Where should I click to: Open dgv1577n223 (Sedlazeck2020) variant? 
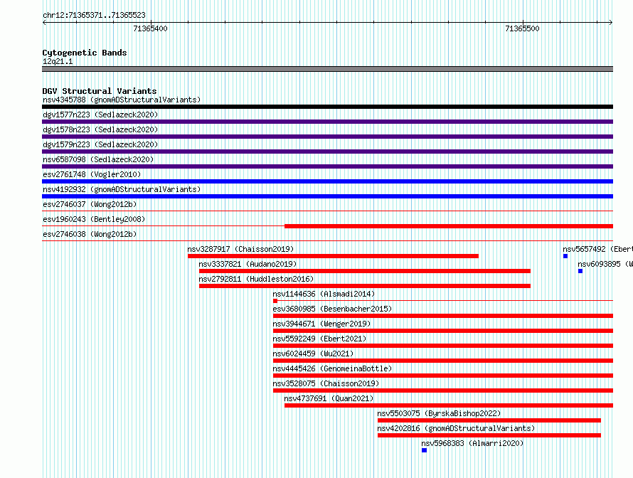(x=100, y=115)
